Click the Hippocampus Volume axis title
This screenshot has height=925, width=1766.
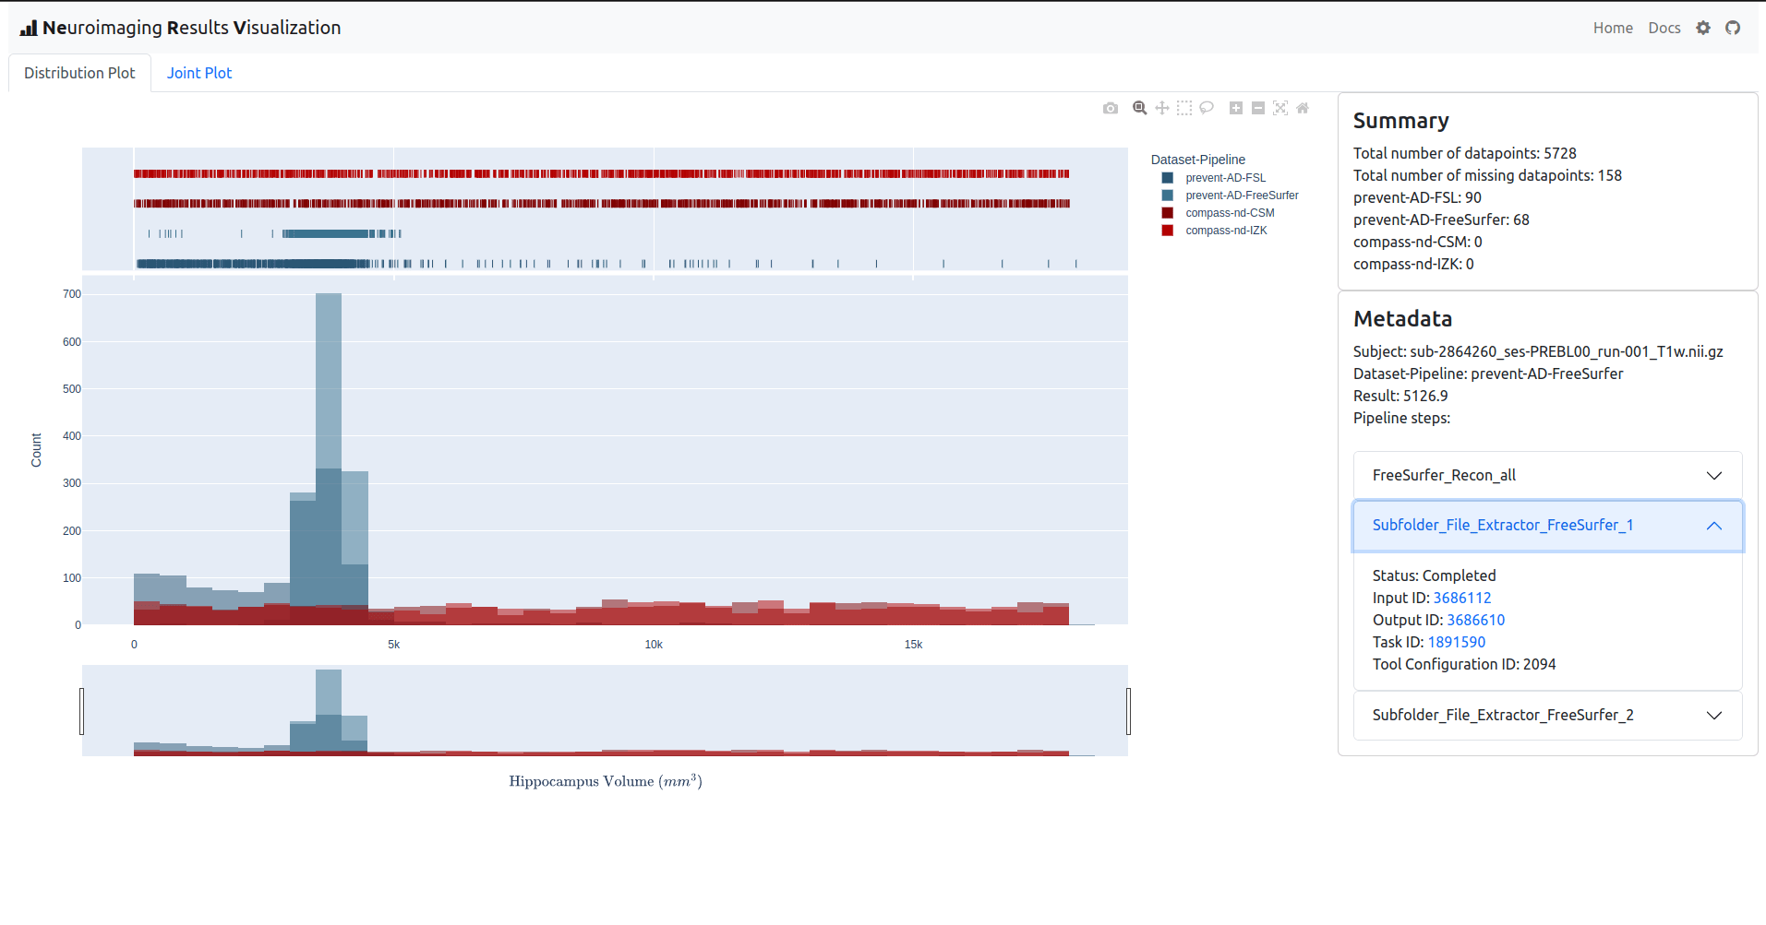click(606, 781)
